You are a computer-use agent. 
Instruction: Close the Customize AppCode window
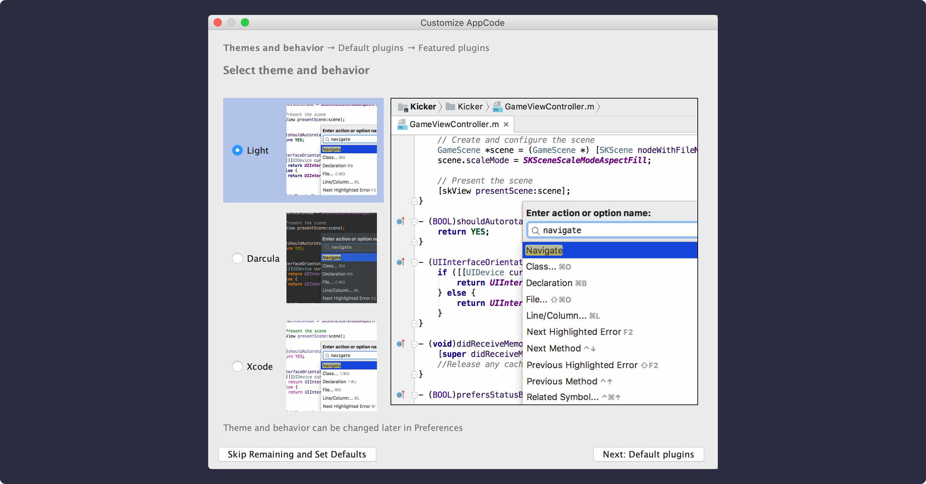(x=217, y=23)
